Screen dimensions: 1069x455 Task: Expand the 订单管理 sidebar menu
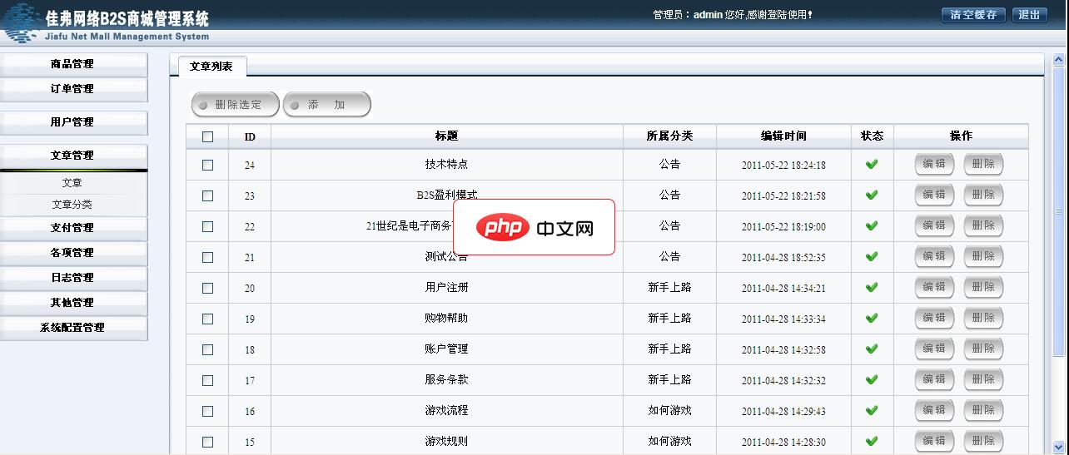pos(73,89)
